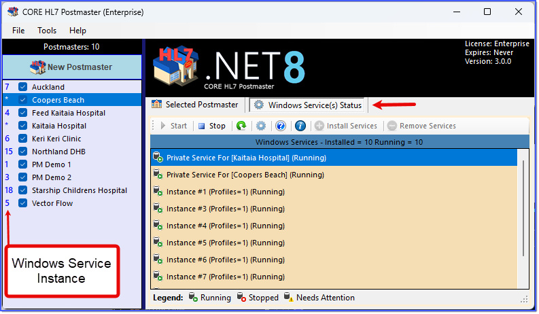Select Vector Flow in the list
Image resolution: width=539 pixels, height=314 pixels.
(52, 203)
